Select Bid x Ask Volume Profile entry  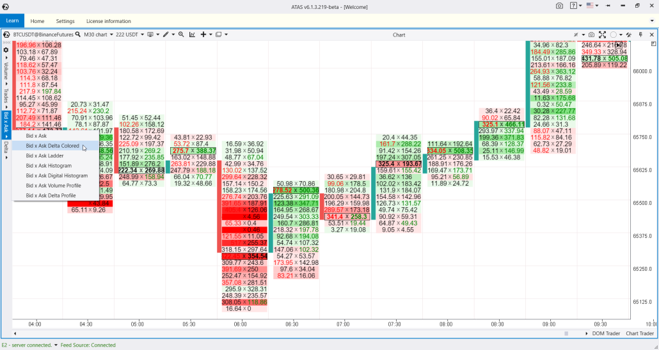tap(53, 186)
